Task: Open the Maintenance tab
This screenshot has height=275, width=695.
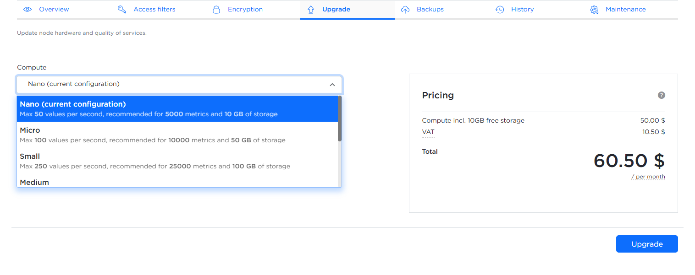Action: pyautogui.click(x=625, y=9)
